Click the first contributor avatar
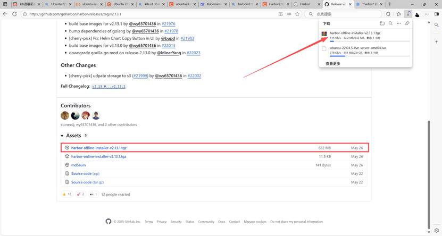Viewport: 442px width, 236px height. (x=65, y=115)
